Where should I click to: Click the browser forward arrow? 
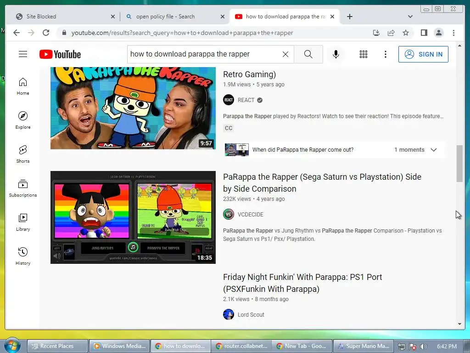point(31,33)
